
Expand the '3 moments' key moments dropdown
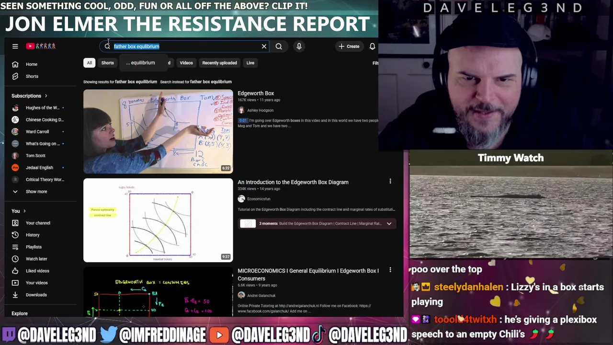[x=389, y=224]
